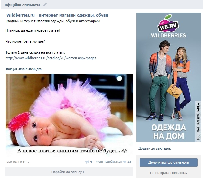203x178 pixels.
Task: Click the post line Пятница, да еще и новое платье!
Action: 32,30
